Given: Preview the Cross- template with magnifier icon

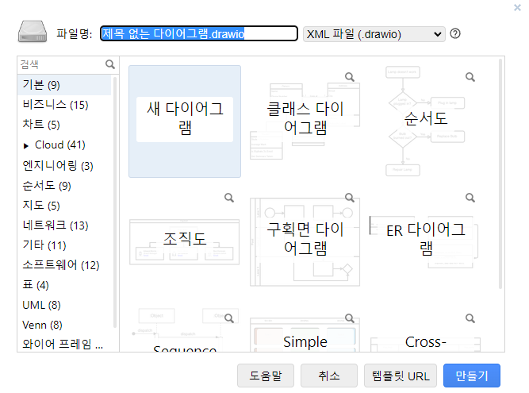Looking at the screenshot, I should pos(470,318).
